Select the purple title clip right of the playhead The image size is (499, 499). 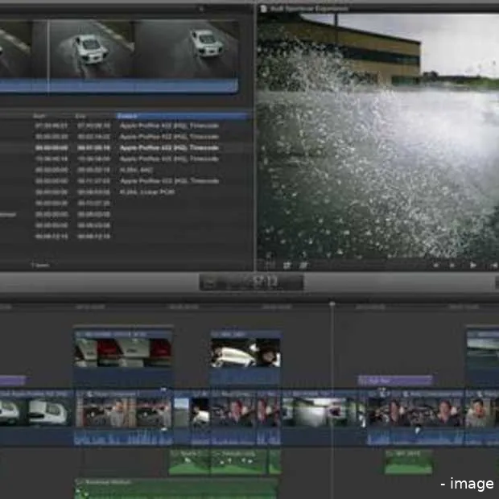[x=395, y=381]
